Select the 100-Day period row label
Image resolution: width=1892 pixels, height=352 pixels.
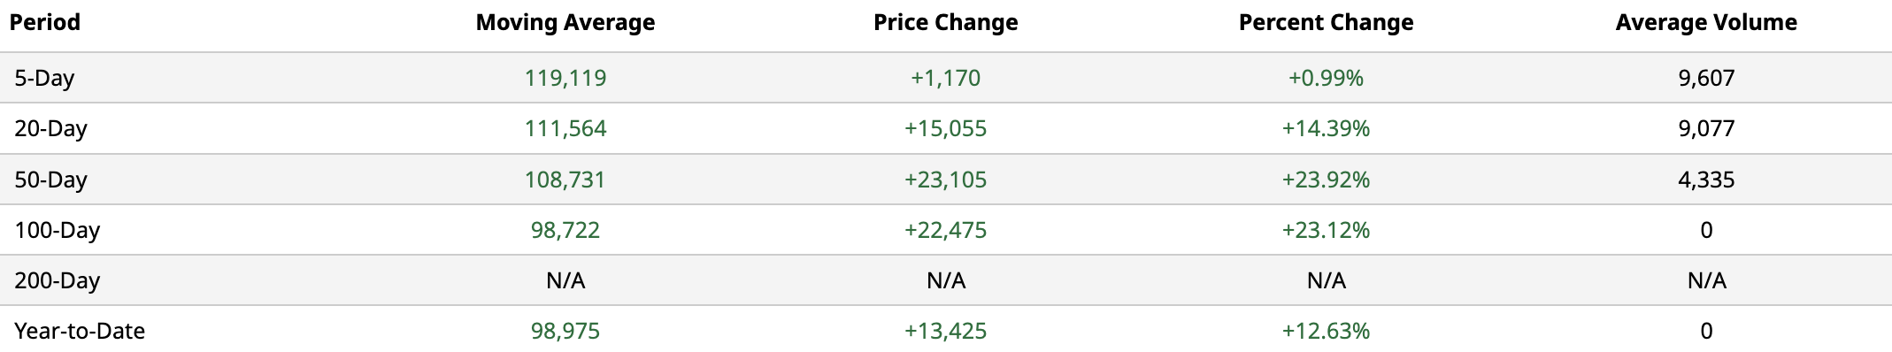(57, 231)
